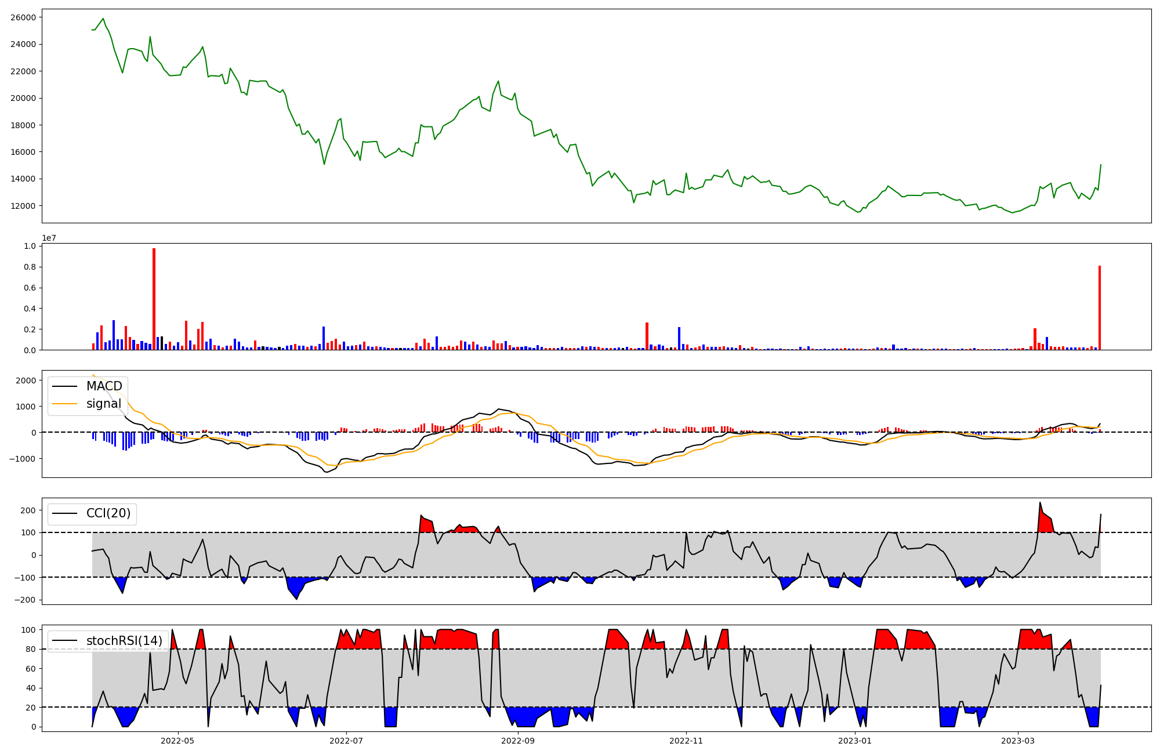Screen dimensions: 1160x754
Task: Click the 2022-05 date tick label
Action: click(x=177, y=741)
